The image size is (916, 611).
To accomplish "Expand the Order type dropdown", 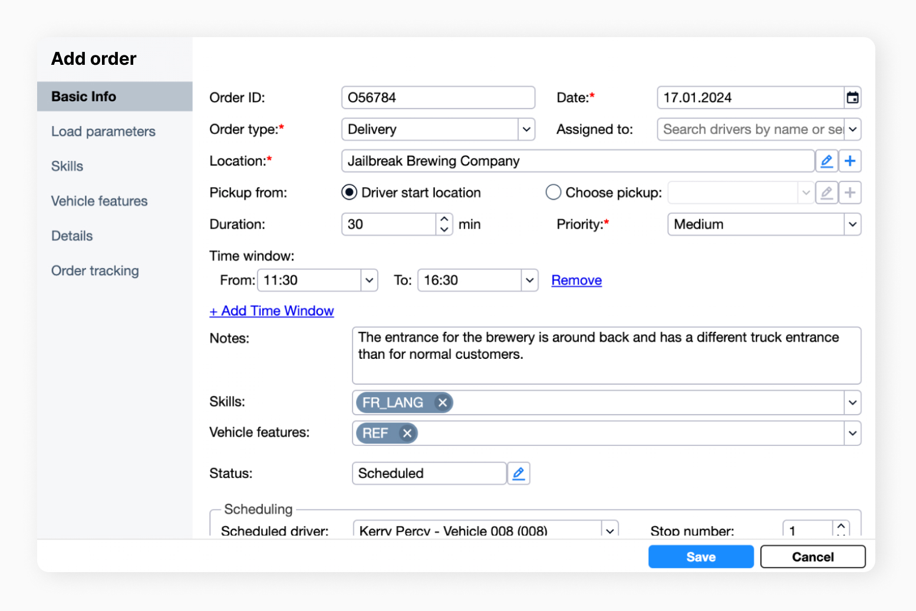I will 526,130.
